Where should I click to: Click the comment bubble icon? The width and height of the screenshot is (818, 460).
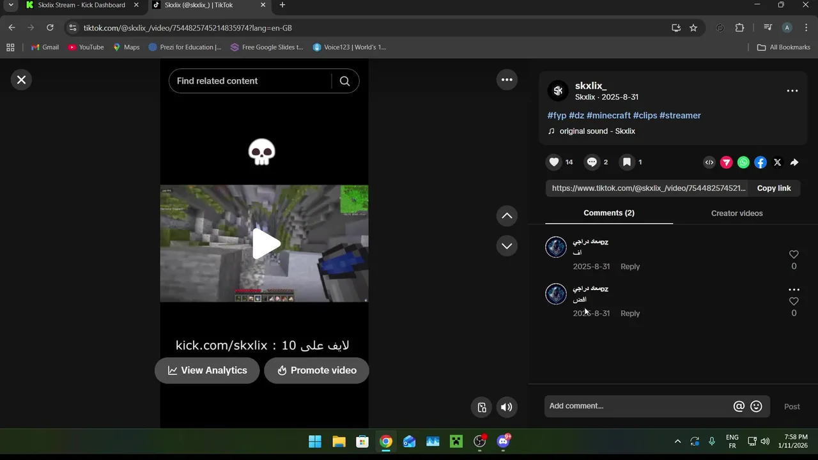(x=592, y=162)
